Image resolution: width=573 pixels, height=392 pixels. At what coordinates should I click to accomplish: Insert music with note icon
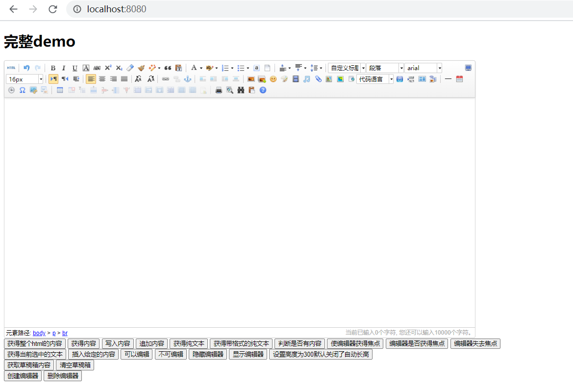[x=307, y=79]
